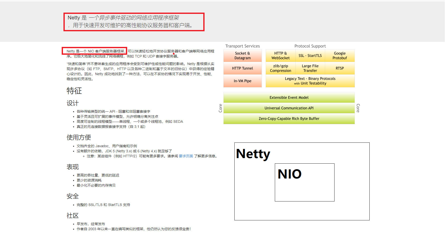This screenshot has height=236, width=445.
Task: Click the bullet 完整的 SSL/TLS 和 StartTLS 支持
Action: 103,205
